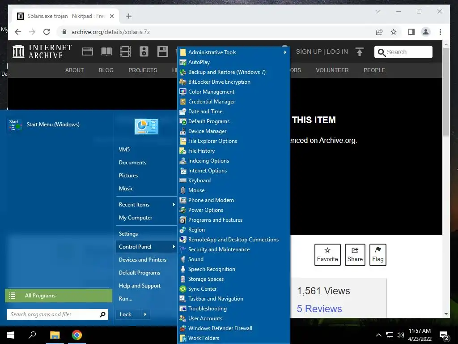Bookmark page with star icon
Screen dimensions: 458x344
click(x=394, y=32)
